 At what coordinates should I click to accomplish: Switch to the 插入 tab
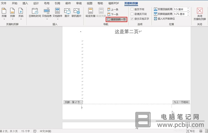[25, 3]
